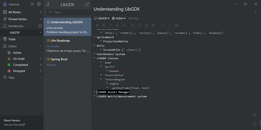Insert an image into the note
261x130 pixels.
176,25
